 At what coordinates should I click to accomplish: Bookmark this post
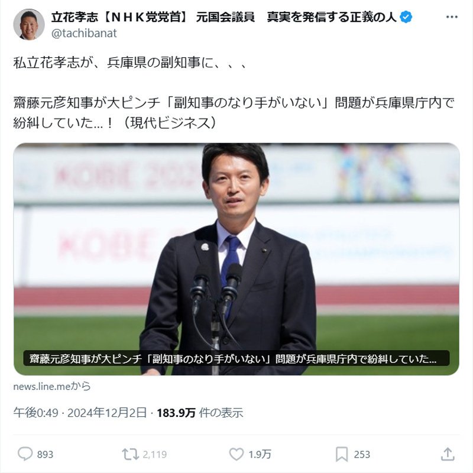[342, 454]
